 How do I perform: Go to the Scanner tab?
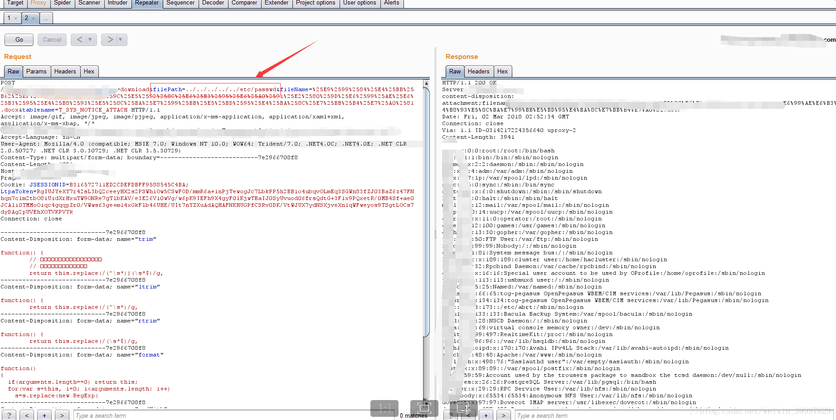[x=89, y=3]
